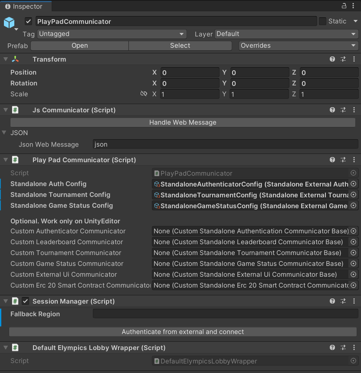
Task: Open Session Manager context menu
Action: (x=354, y=301)
